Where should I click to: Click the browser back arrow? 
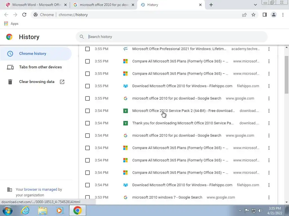(6, 15)
